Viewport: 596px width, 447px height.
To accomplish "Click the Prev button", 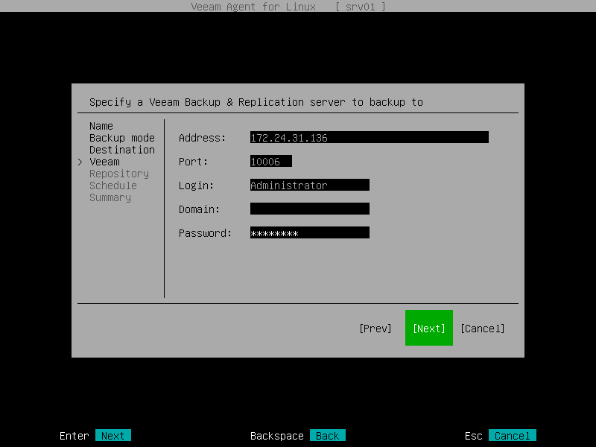I will coord(375,328).
